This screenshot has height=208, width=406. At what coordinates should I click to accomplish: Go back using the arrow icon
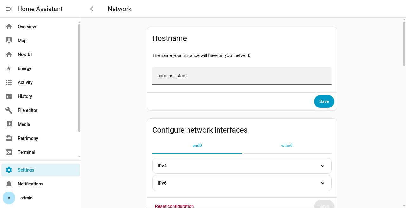[x=93, y=9]
